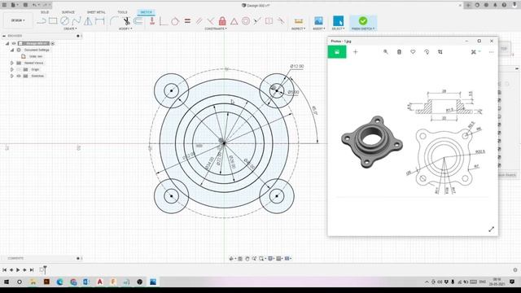Viewport: 521px width, 293px height.
Task: Apply the Parallel constraint
Action: [199, 21]
